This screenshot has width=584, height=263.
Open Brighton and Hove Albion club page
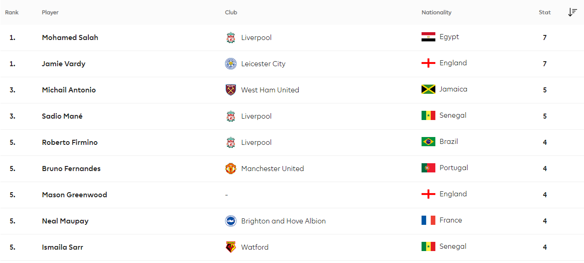[x=283, y=221]
